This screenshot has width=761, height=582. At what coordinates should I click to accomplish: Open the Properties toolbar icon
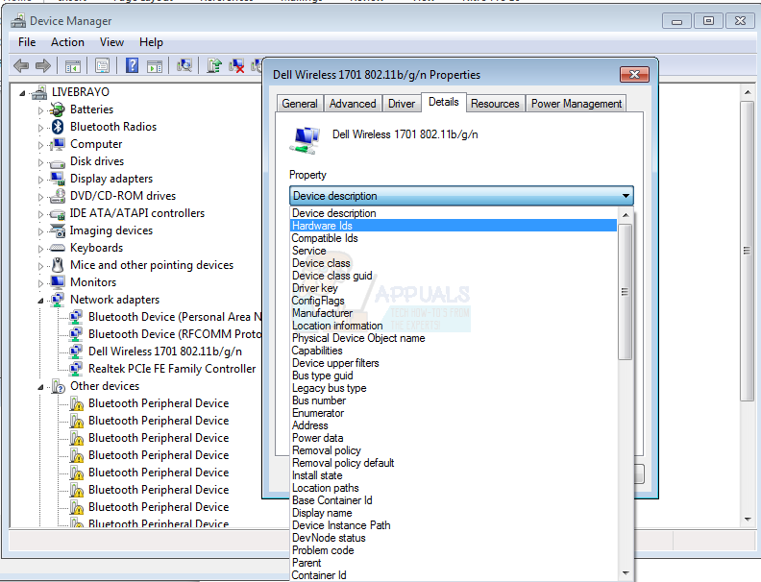click(x=103, y=65)
